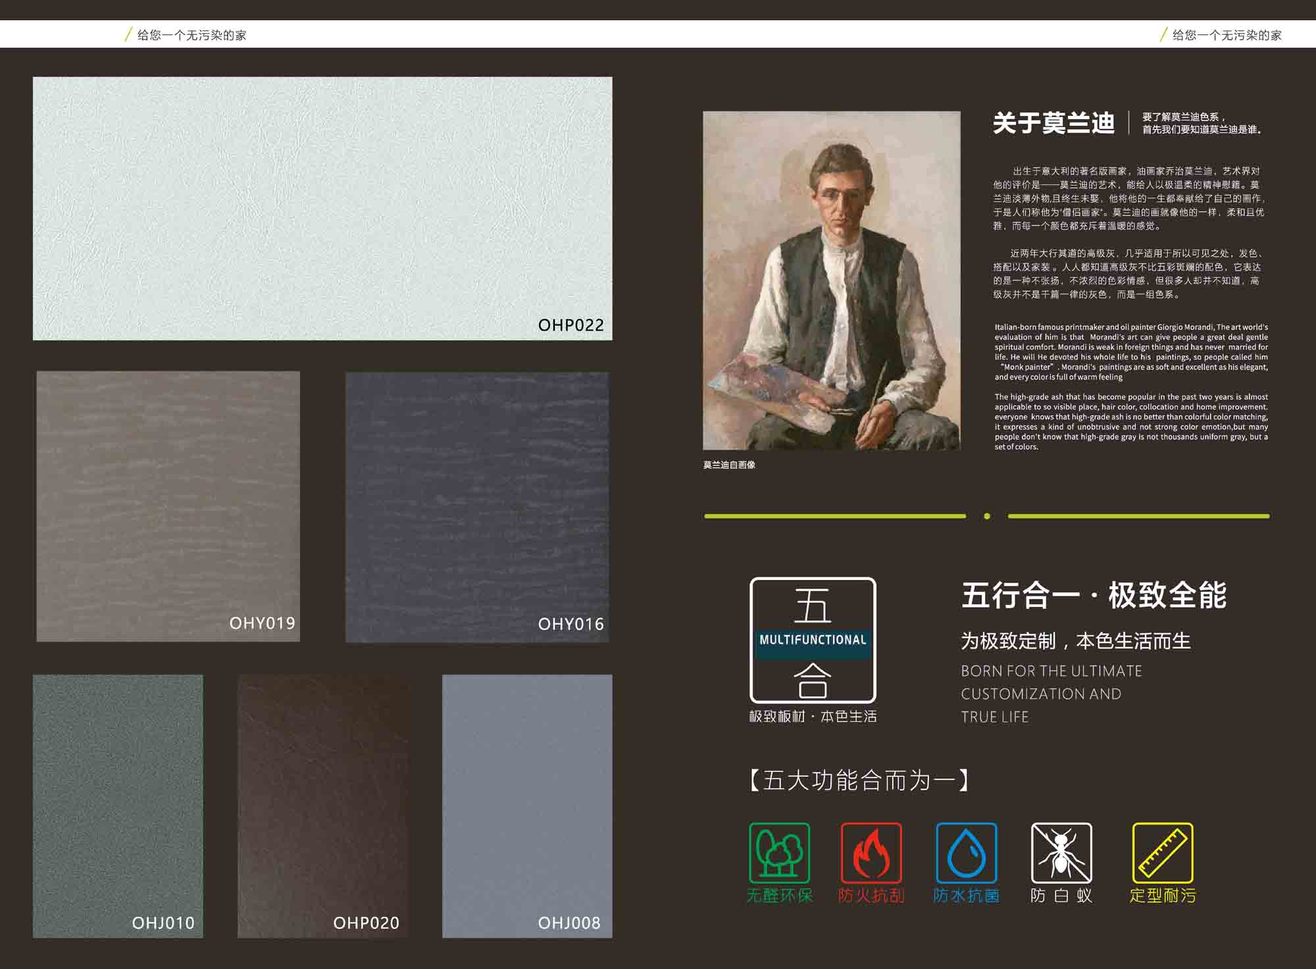Select the OHJ008 blue-grey swatch
1316x969 pixels.
[527, 806]
